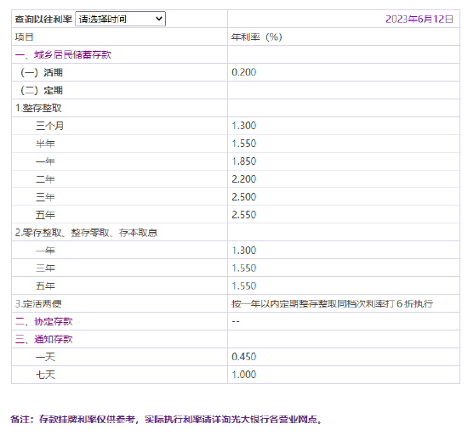Click the 半年 rate cell 1.550

[244, 144]
